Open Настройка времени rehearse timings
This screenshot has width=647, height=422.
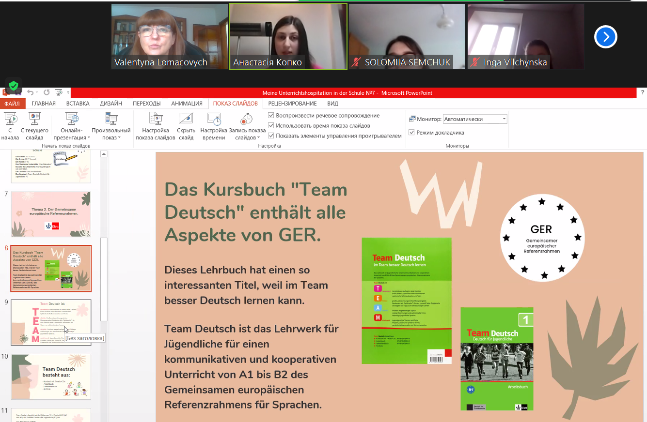click(x=214, y=126)
